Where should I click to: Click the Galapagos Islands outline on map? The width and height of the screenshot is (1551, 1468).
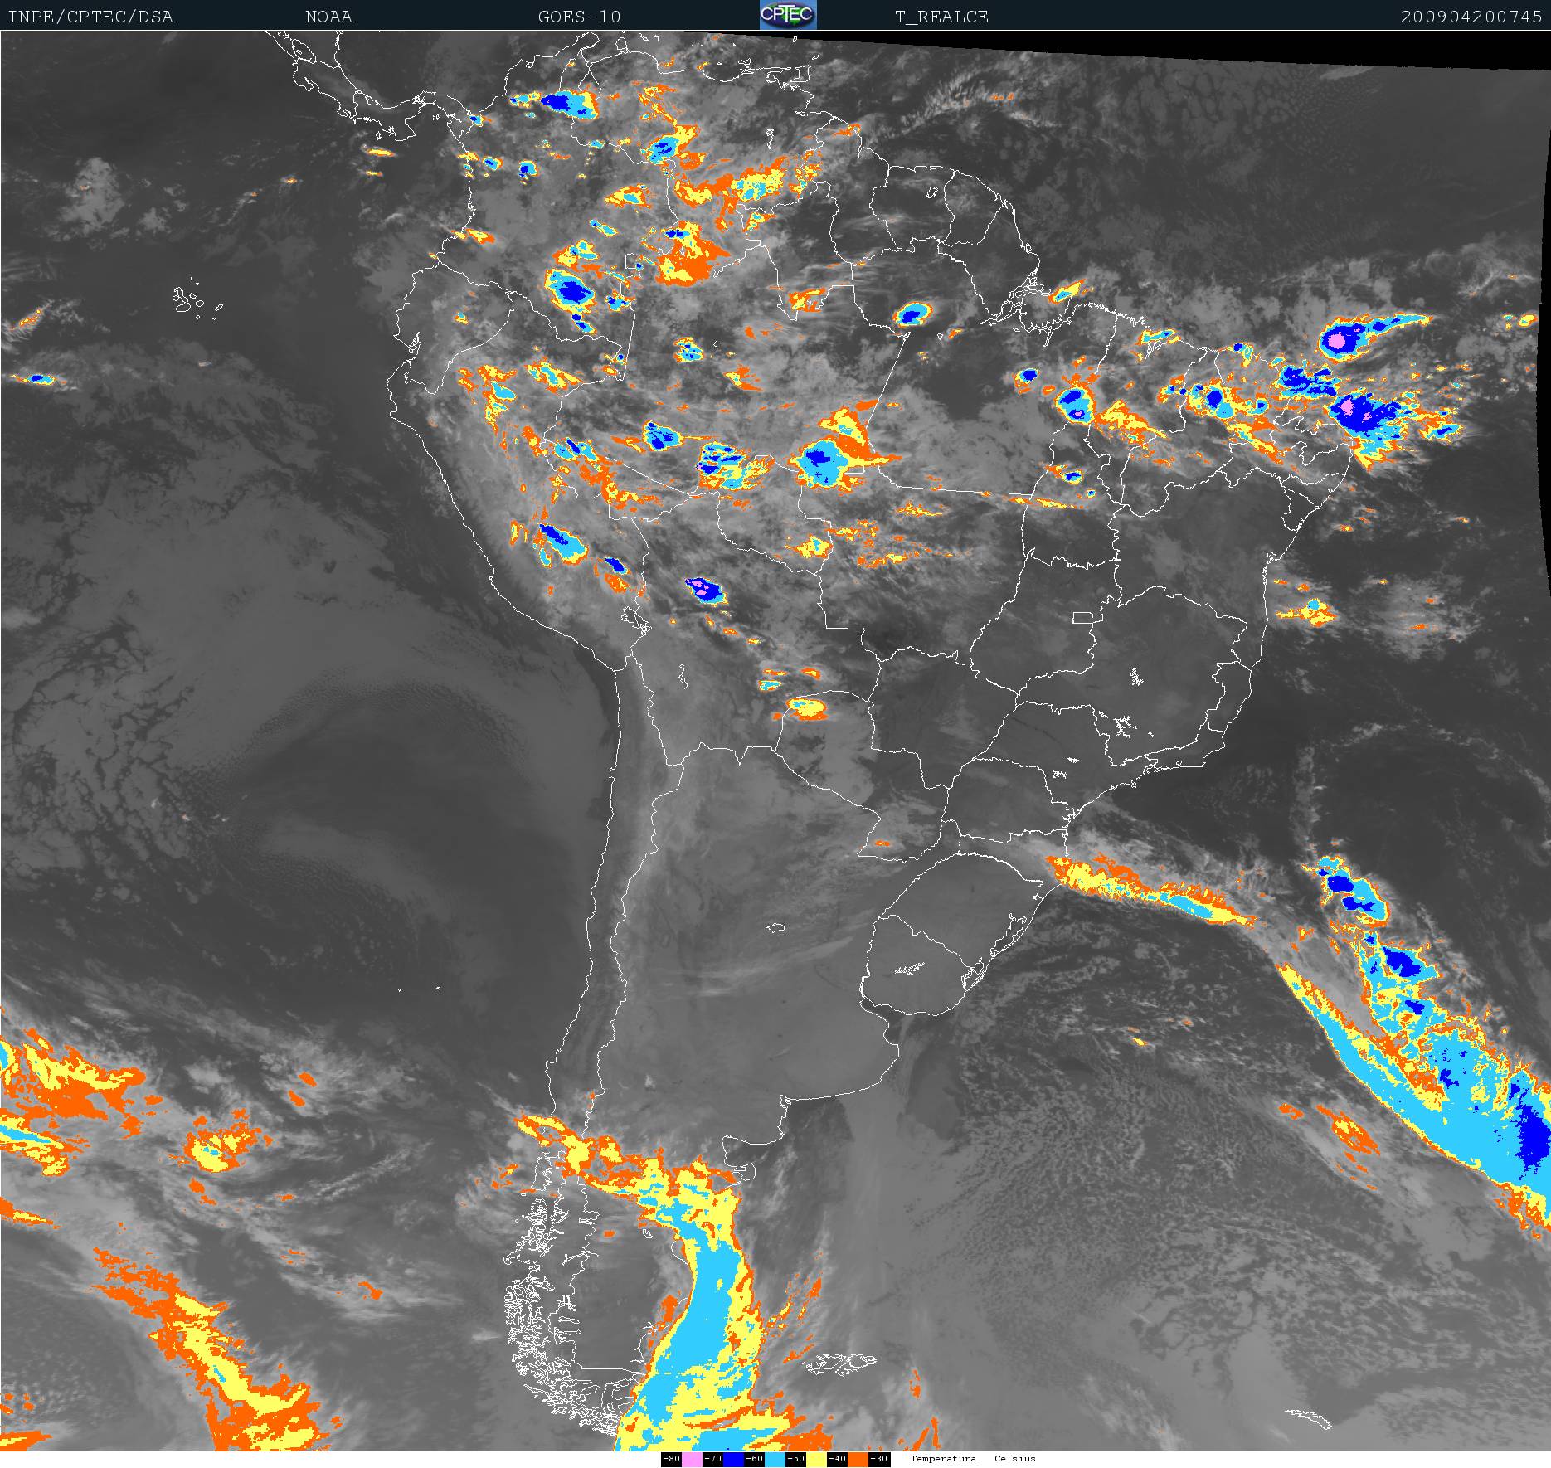click(x=196, y=299)
